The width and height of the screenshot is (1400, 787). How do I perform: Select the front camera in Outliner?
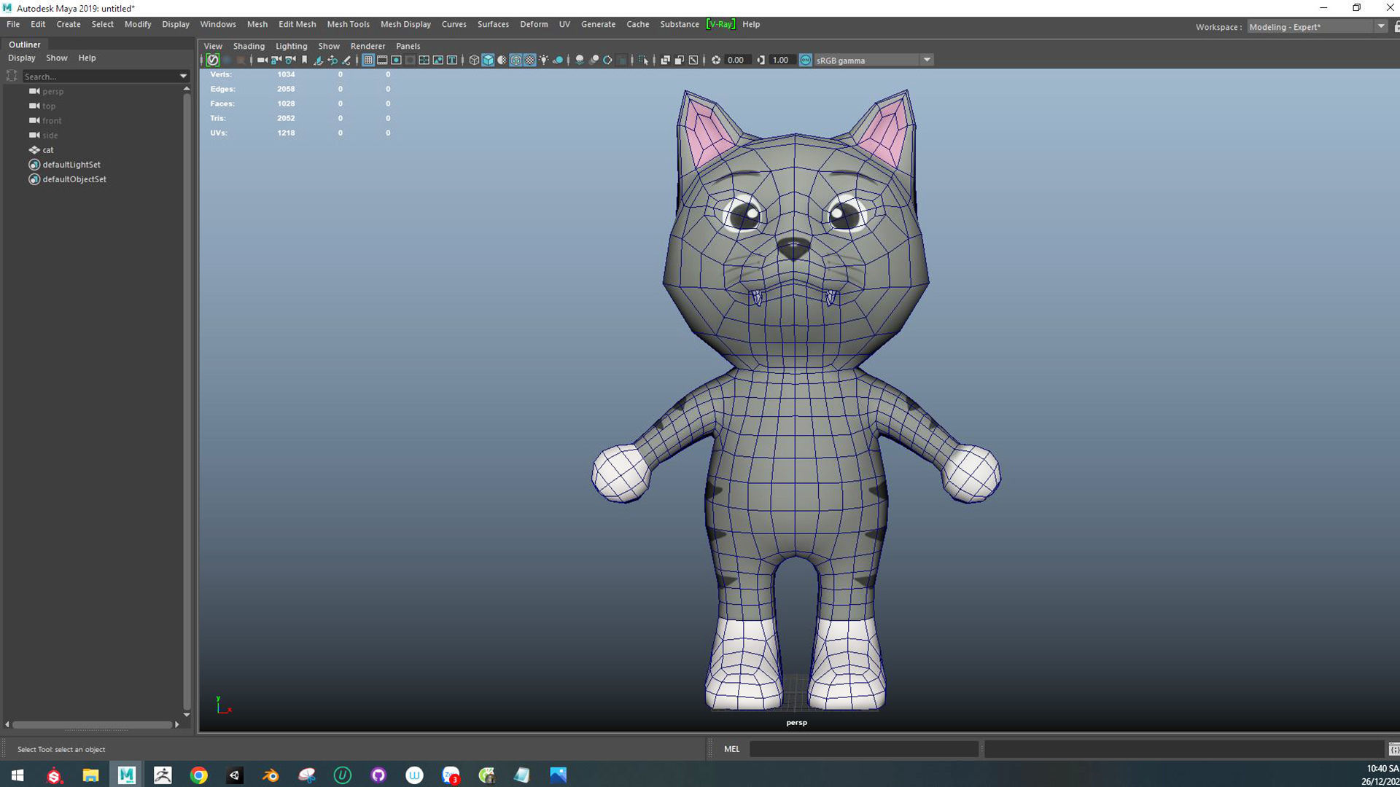click(52, 120)
